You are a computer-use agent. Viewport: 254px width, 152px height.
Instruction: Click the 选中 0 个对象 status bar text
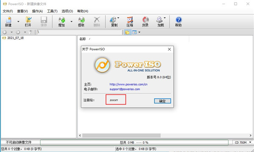pos(136,149)
